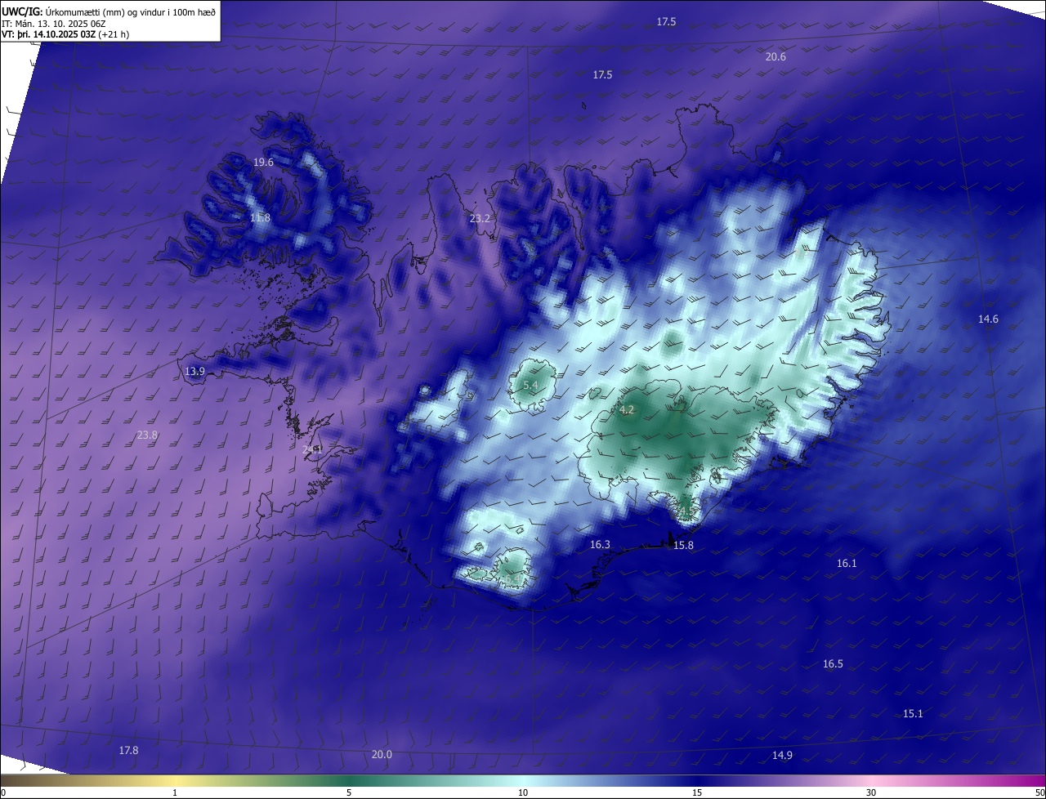Click the 15 tick on the colour scale

697,792
